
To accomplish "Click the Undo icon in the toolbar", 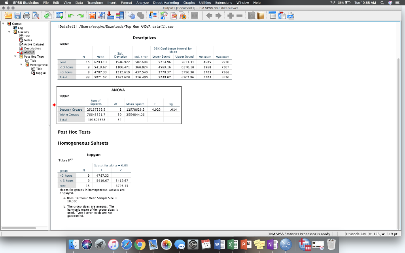I will pos(71,16).
